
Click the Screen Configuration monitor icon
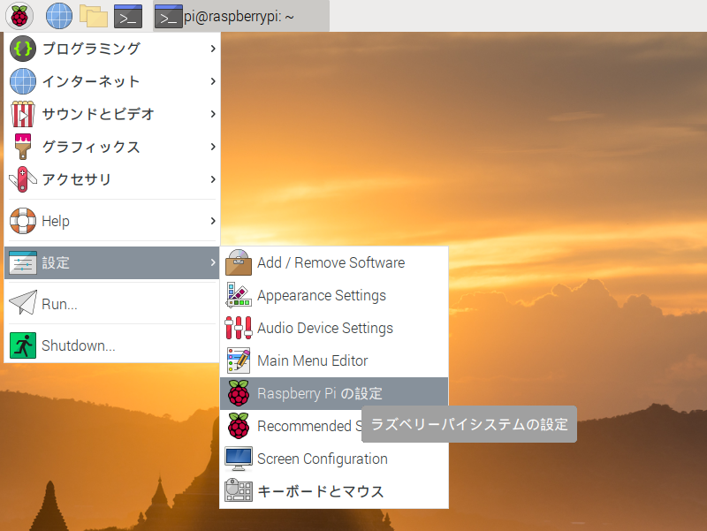click(239, 459)
